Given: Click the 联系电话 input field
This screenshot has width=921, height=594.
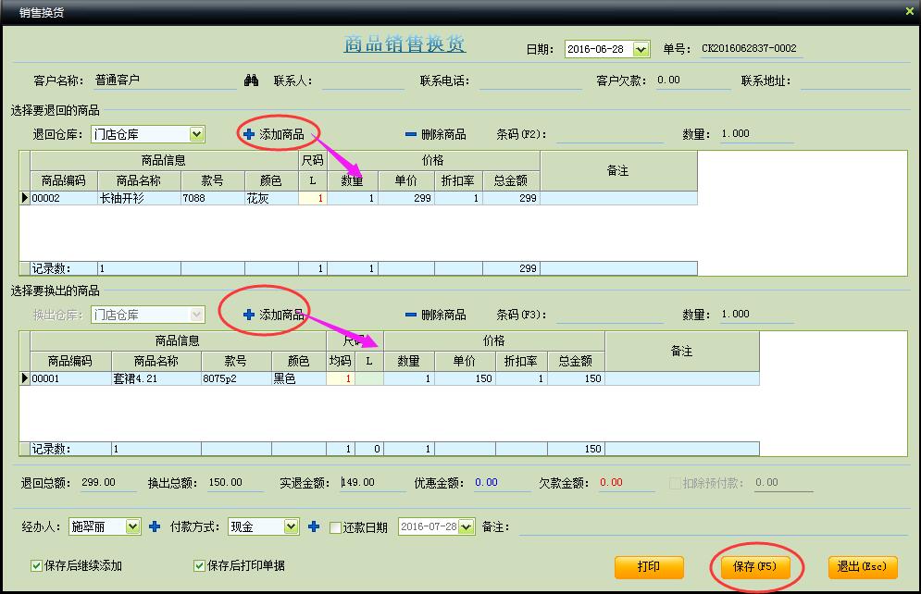Looking at the screenshot, I should click(x=530, y=81).
